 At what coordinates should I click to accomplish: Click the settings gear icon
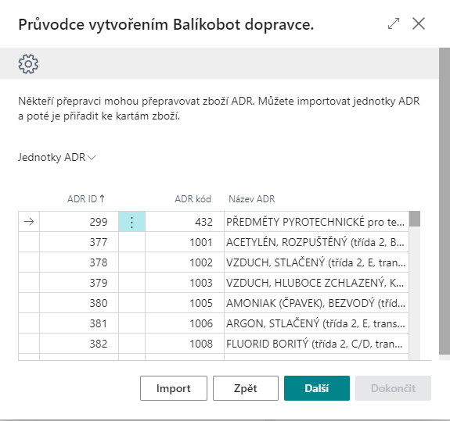(28, 63)
